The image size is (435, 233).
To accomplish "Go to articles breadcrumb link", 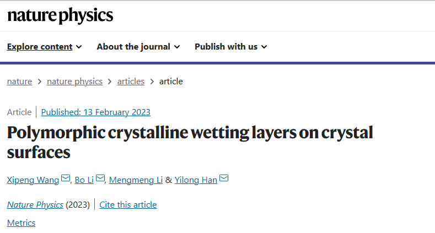I will pyautogui.click(x=131, y=82).
